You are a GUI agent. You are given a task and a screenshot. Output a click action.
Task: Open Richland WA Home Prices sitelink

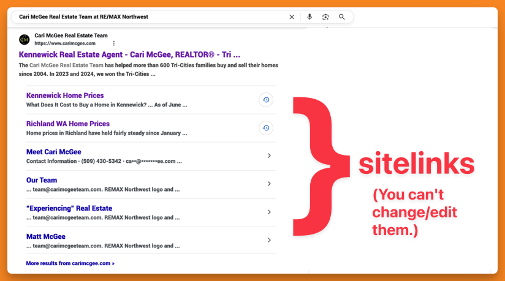point(68,124)
